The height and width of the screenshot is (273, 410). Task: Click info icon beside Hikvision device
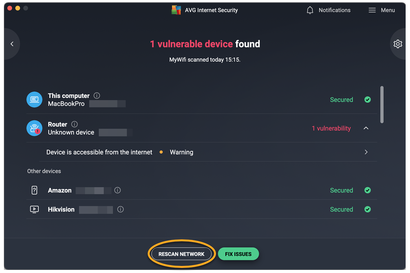pyautogui.click(x=121, y=210)
